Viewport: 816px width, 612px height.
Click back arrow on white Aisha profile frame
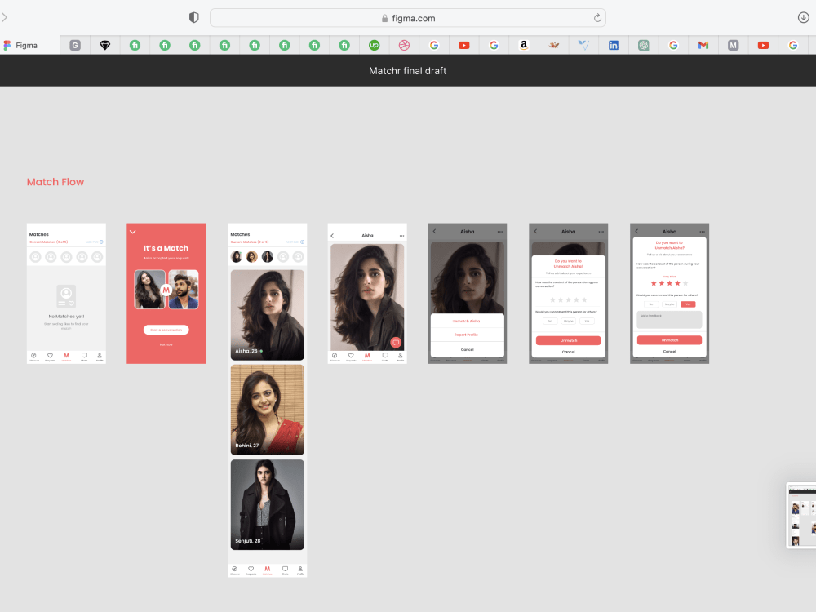[x=332, y=236]
